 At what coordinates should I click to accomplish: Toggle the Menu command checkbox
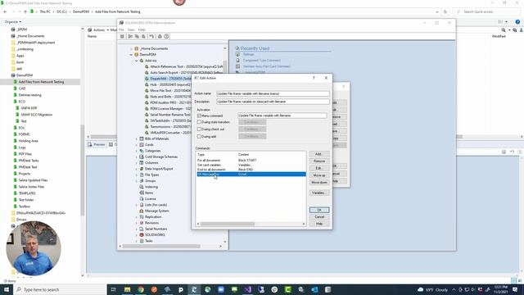pyautogui.click(x=199, y=116)
